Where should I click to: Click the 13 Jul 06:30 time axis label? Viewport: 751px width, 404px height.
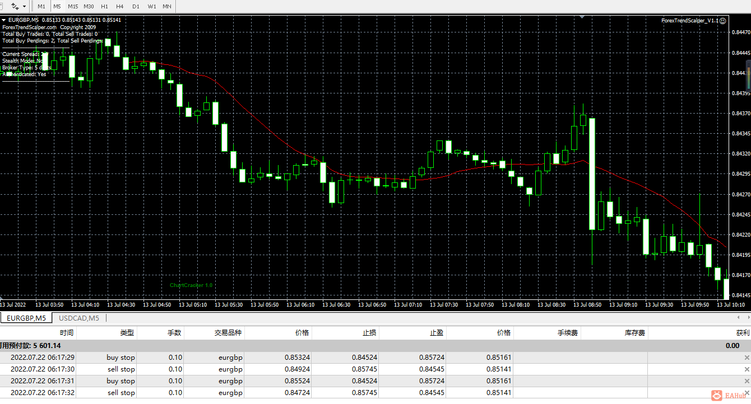coord(336,305)
